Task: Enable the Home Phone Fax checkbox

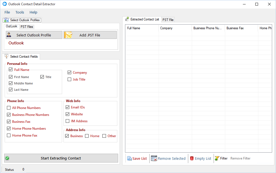Action: point(9,135)
